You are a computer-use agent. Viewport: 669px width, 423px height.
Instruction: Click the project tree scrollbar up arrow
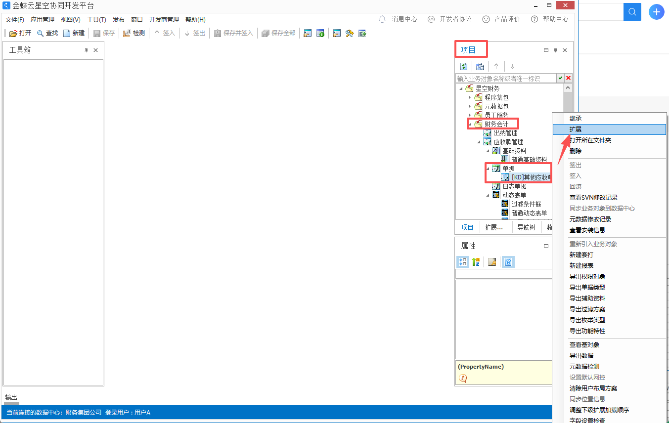(568, 88)
